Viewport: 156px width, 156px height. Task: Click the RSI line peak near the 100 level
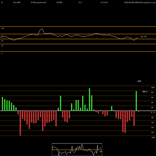tap(42, 29)
